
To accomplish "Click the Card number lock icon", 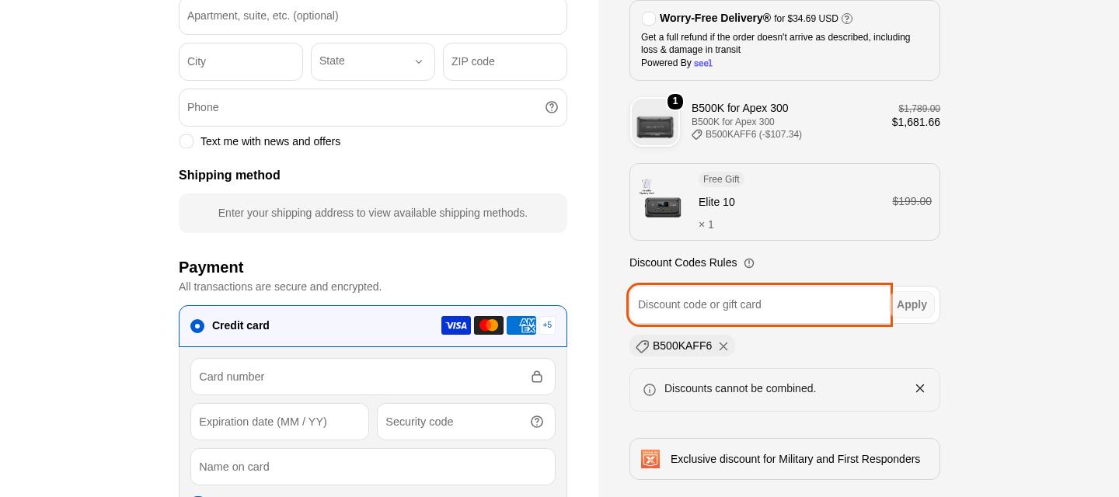I will [x=537, y=377].
